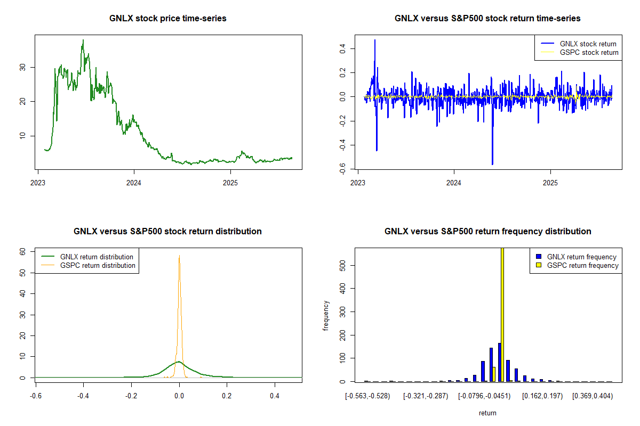
Task: Select the "GNLX versus S&P500 stock return distribution" title
Action: click(167, 232)
